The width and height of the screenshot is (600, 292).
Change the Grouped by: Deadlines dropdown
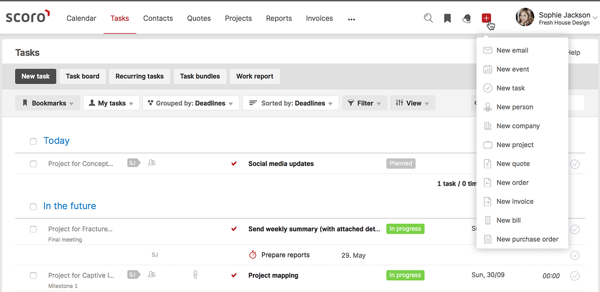pyautogui.click(x=191, y=103)
